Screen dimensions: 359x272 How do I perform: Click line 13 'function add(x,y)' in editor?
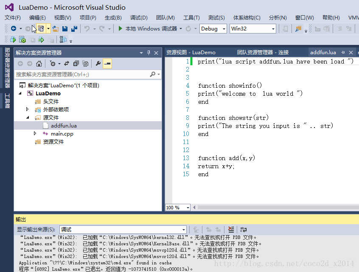point(227,158)
